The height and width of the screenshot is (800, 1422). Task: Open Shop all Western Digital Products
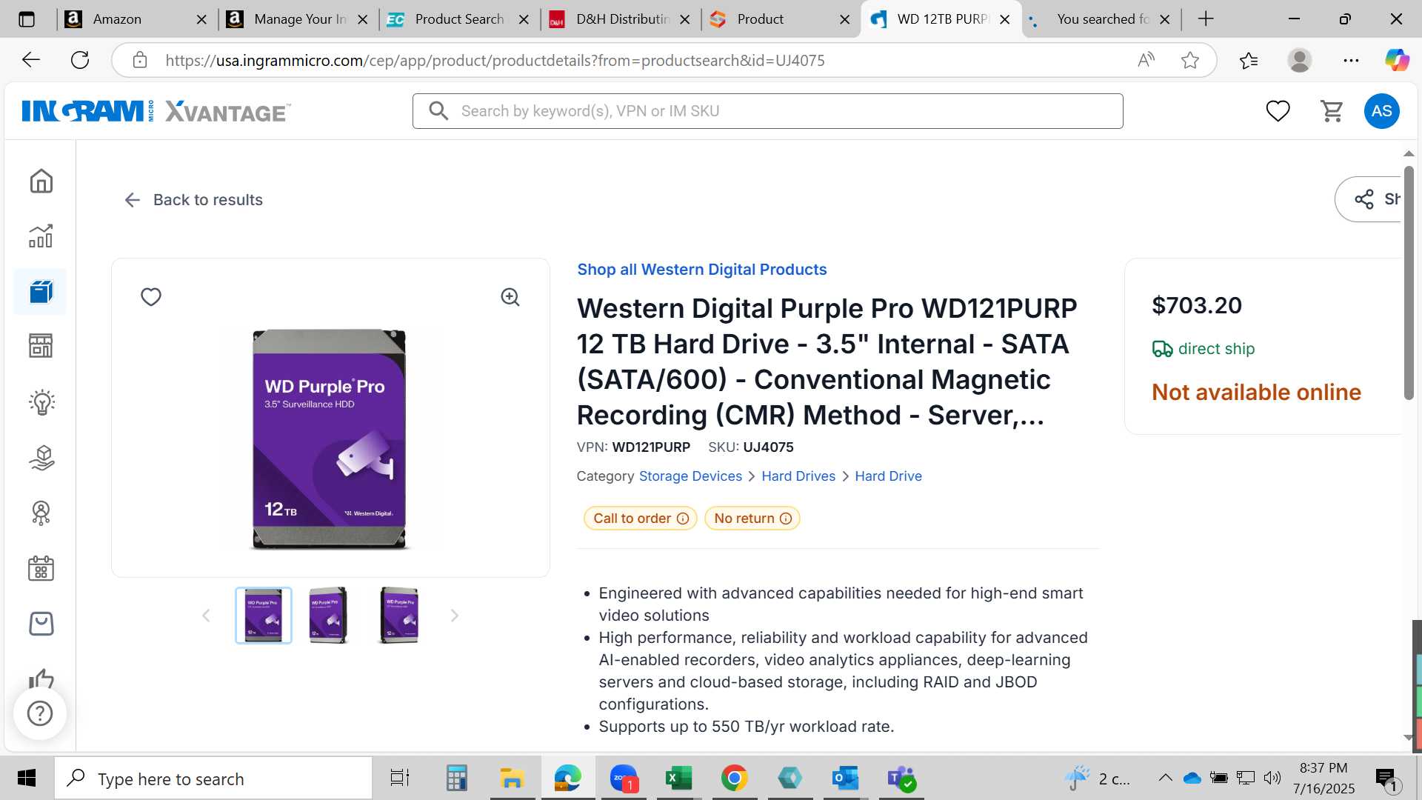[x=701, y=270]
